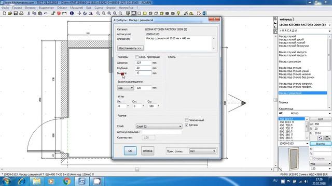Select 'Фасад глухой узкий' in catalog list
The height and width of the screenshot is (186, 332).
pos(291,39)
